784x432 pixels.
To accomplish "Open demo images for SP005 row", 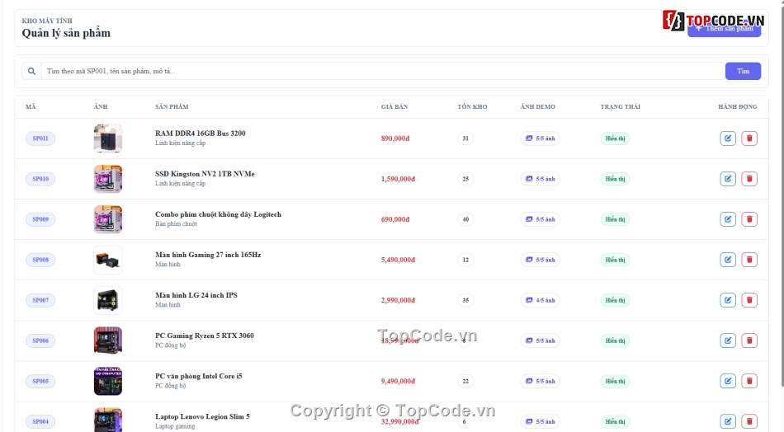I will [540, 381].
